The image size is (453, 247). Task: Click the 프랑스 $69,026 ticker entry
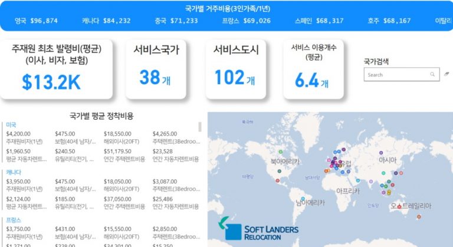[246, 21]
